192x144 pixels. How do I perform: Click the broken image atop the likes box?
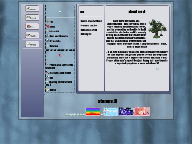(60, 12)
